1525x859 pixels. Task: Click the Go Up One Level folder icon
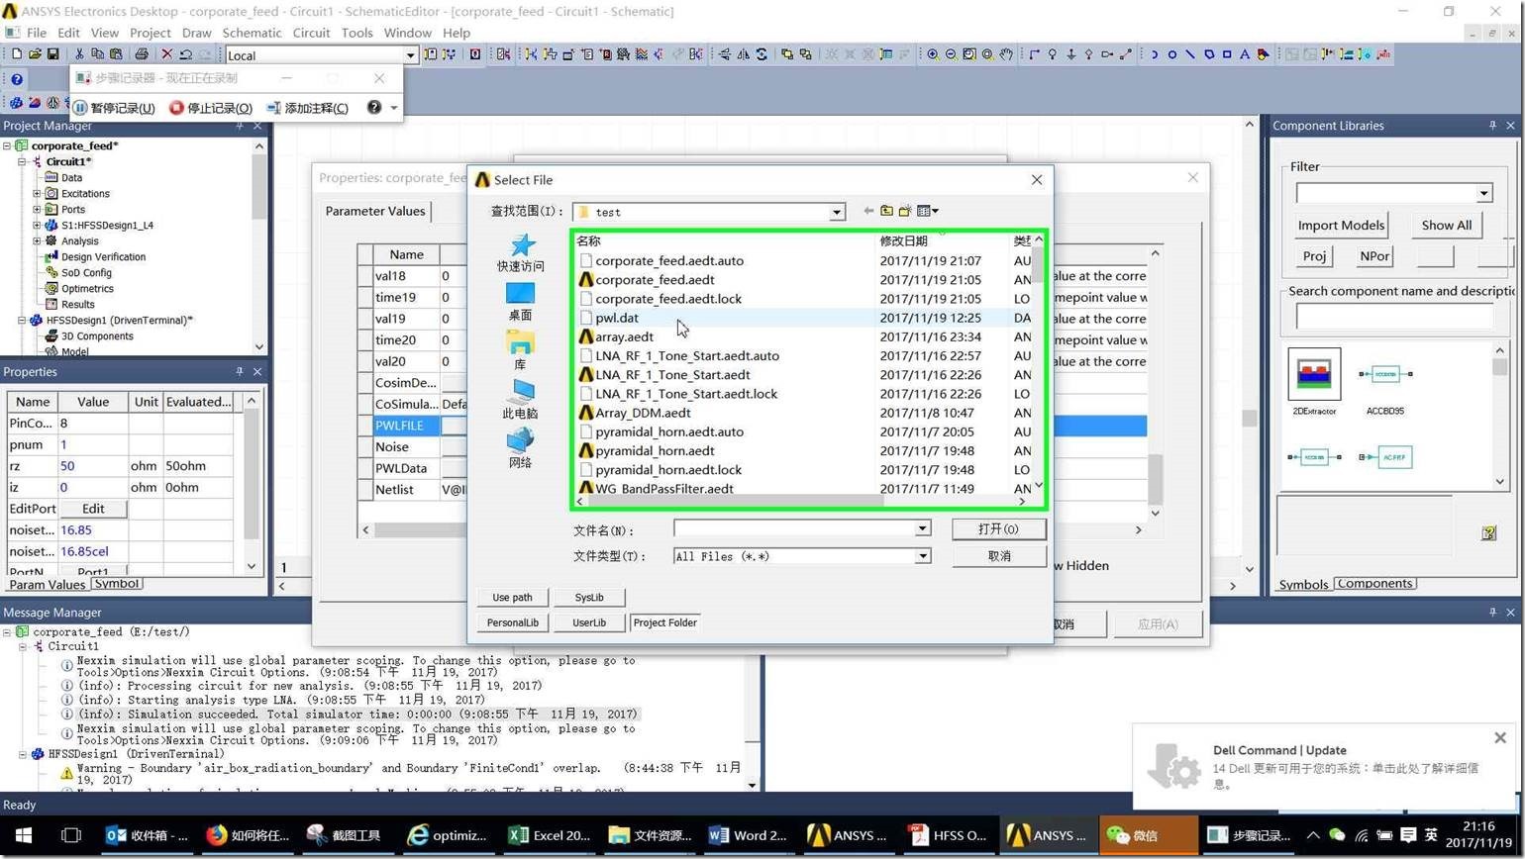(886, 211)
